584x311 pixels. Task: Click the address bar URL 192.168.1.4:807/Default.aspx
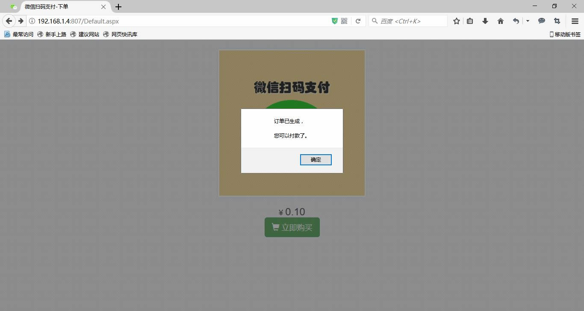[78, 21]
